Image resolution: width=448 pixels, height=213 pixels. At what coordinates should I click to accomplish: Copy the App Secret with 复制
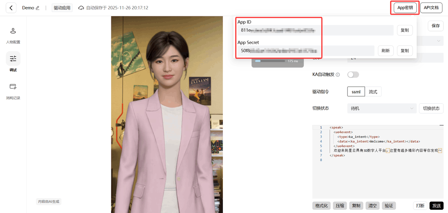405,51
